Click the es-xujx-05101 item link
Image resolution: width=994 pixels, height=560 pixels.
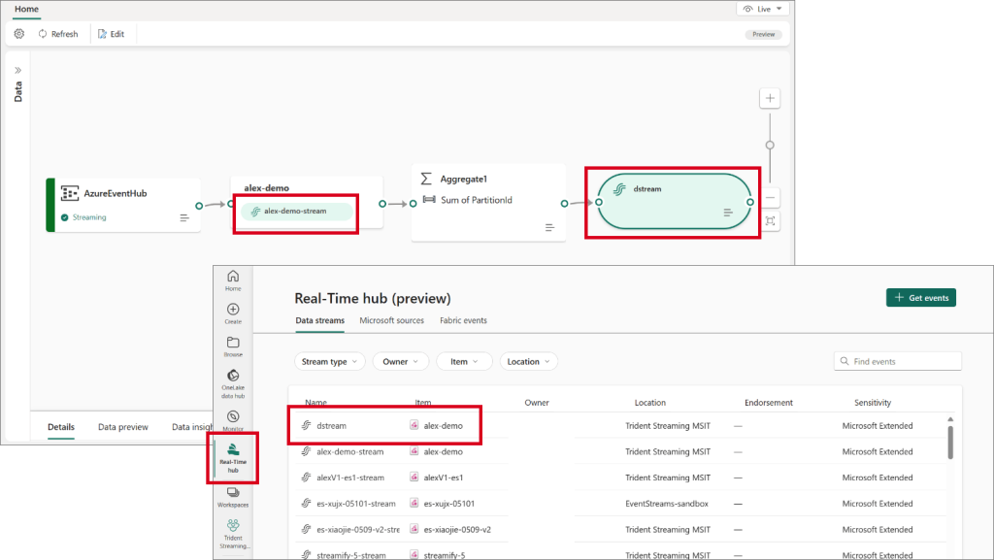(448, 504)
